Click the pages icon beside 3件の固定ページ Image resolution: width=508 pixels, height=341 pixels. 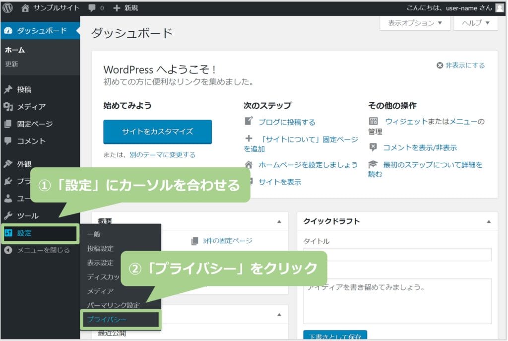[194, 241]
